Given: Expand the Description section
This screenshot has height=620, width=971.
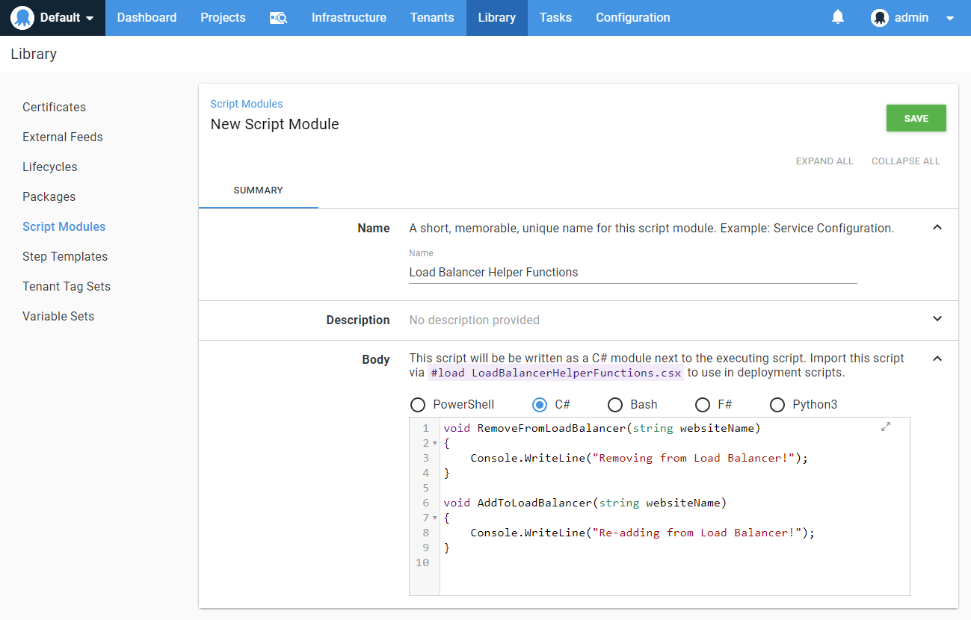Looking at the screenshot, I should 937,318.
